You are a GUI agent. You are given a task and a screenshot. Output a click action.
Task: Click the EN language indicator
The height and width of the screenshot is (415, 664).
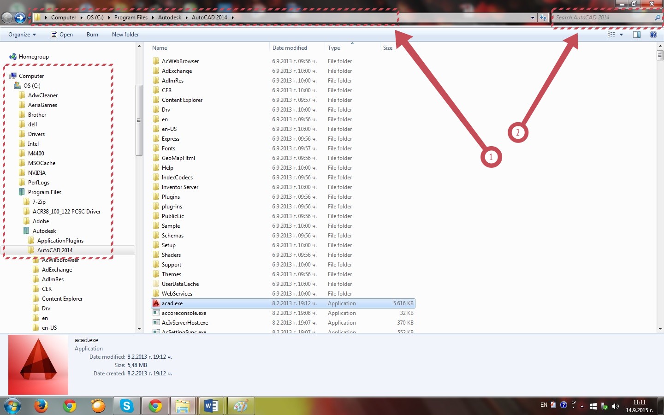pos(544,405)
